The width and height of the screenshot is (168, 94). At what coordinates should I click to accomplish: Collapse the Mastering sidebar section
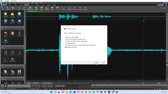tap(23, 79)
